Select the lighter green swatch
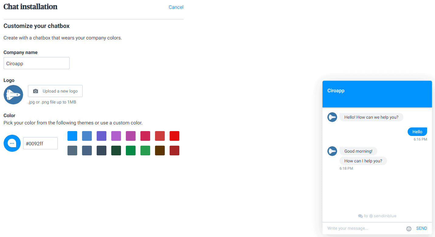The width and height of the screenshot is (435, 237). point(145,151)
